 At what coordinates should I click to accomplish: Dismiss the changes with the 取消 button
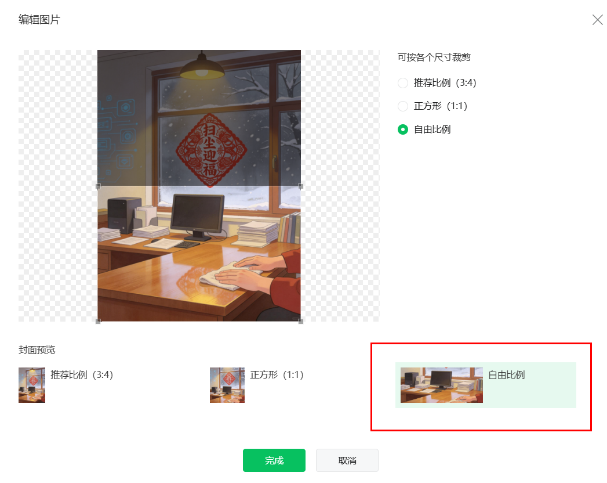point(347,460)
